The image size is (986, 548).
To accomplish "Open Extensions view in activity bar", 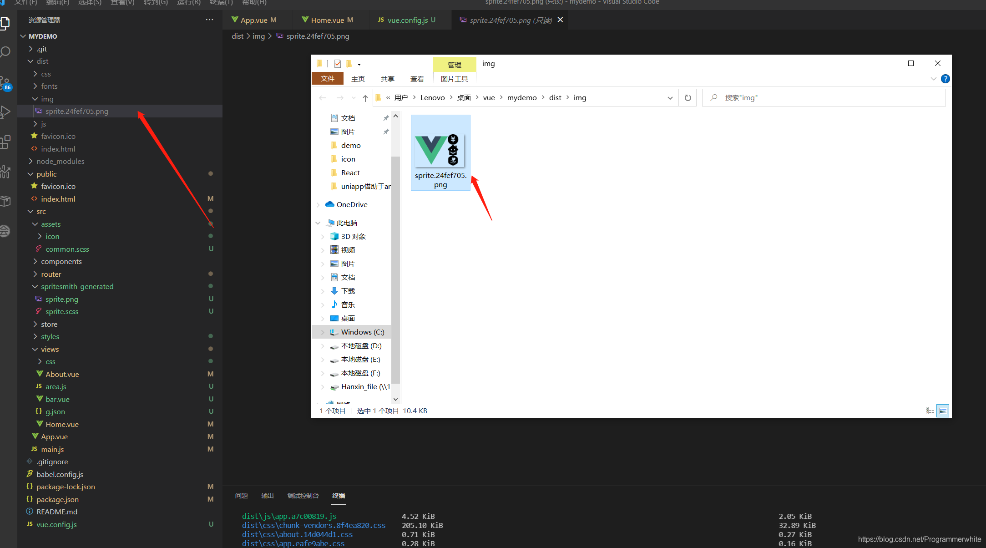I will pyautogui.click(x=5, y=142).
